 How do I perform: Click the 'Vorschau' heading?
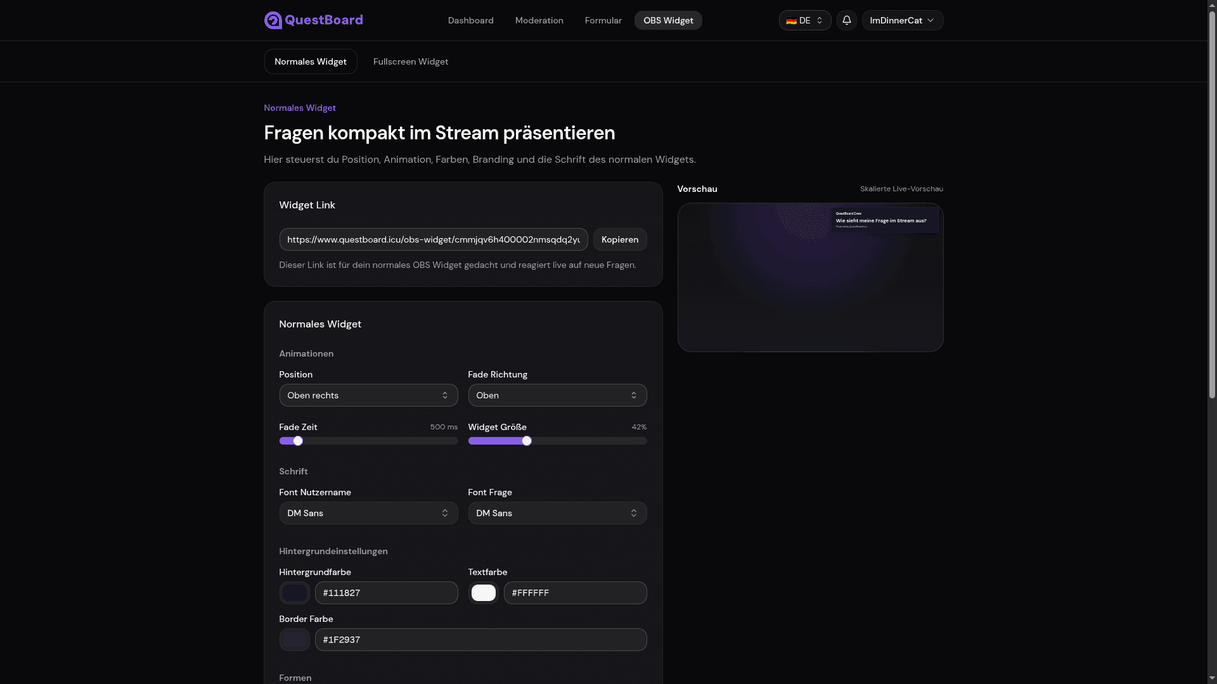pyautogui.click(x=697, y=189)
